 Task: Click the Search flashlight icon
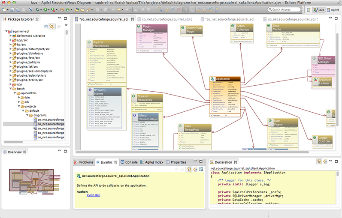[88, 9]
